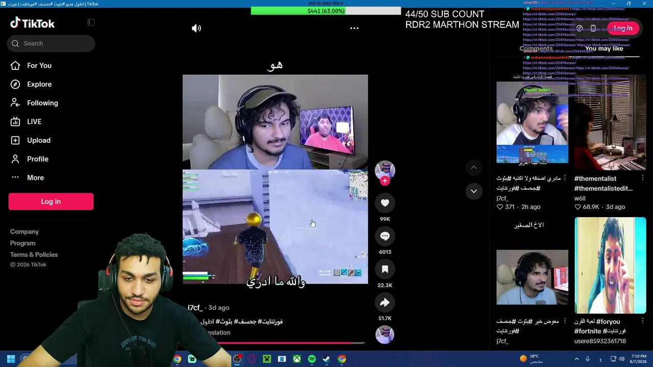Open comments with the speech bubble icon
Screen dimensions: 653x367
click(x=385, y=236)
